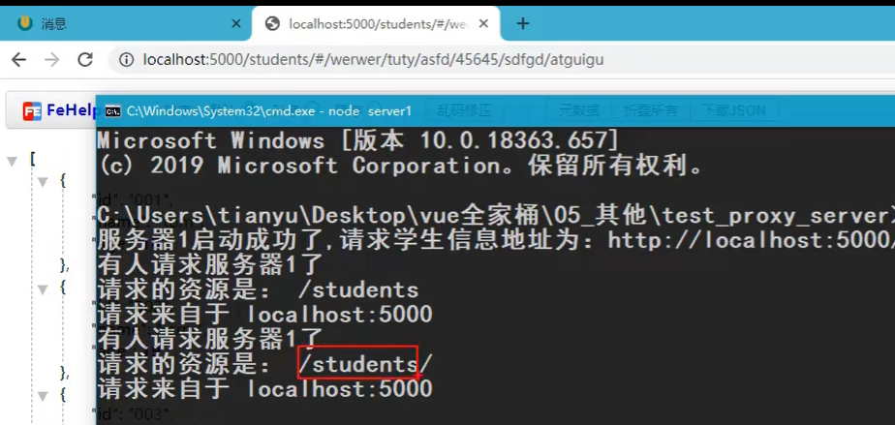
Task: Go forward to the next page
Action: pos(52,60)
